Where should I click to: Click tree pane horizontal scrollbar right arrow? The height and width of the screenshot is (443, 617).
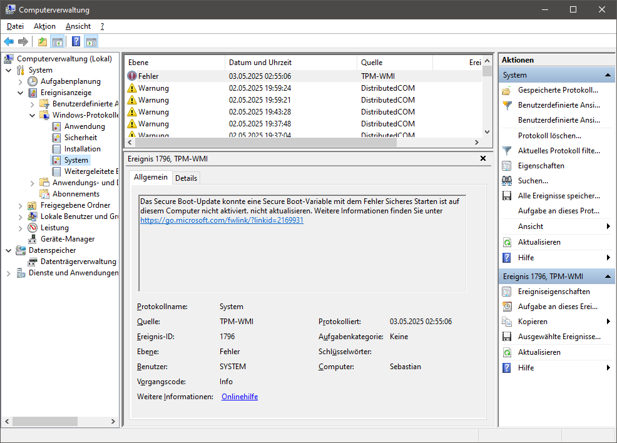point(113,421)
